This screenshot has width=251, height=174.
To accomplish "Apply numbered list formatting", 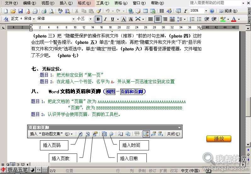I will point(192,19).
